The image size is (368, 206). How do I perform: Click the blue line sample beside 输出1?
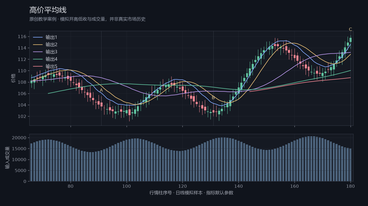(38, 37)
